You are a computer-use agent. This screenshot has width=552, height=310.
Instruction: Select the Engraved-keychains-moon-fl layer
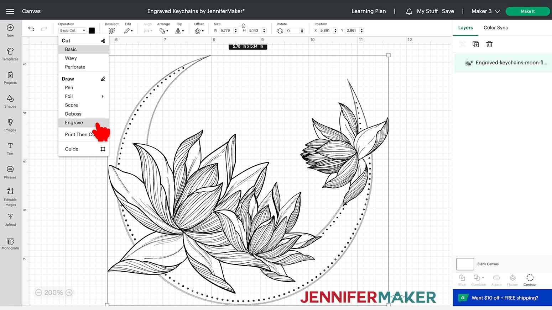tap(502, 63)
